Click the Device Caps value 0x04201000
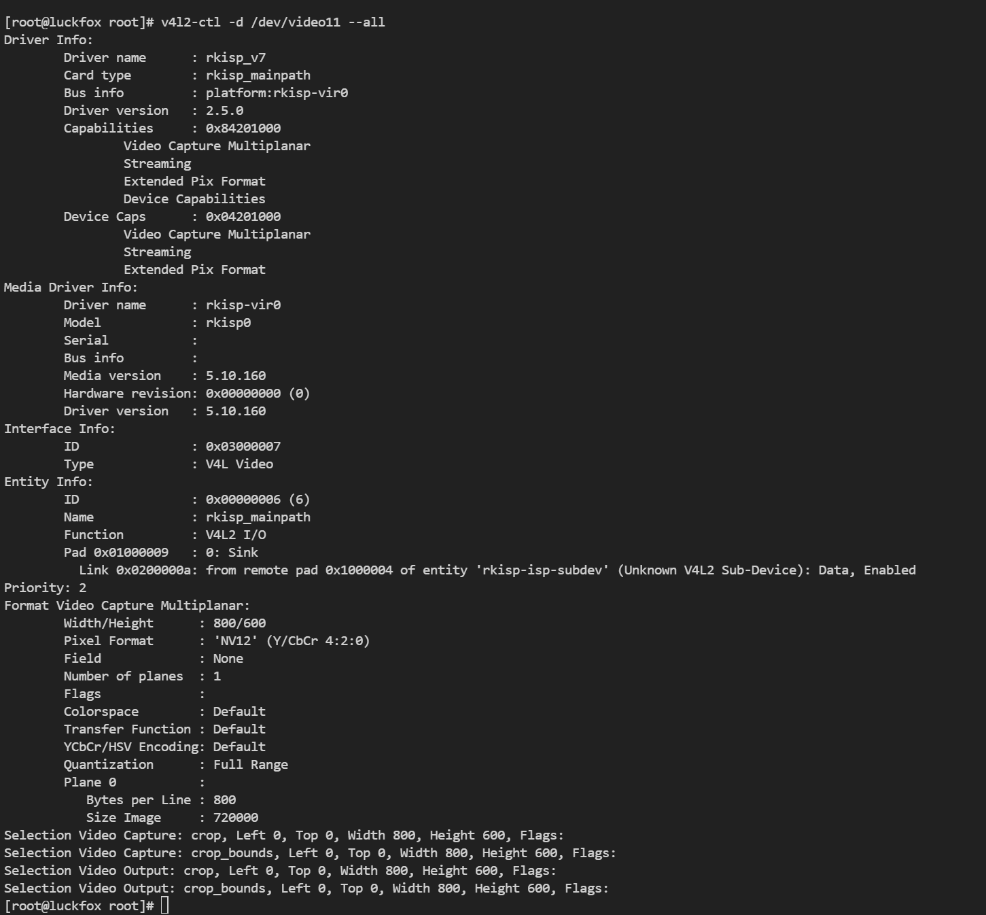The image size is (986, 915). (243, 216)
